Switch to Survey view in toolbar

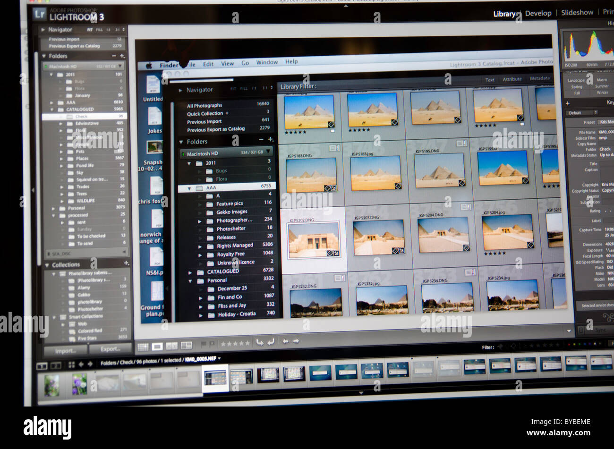pos(186,346)
